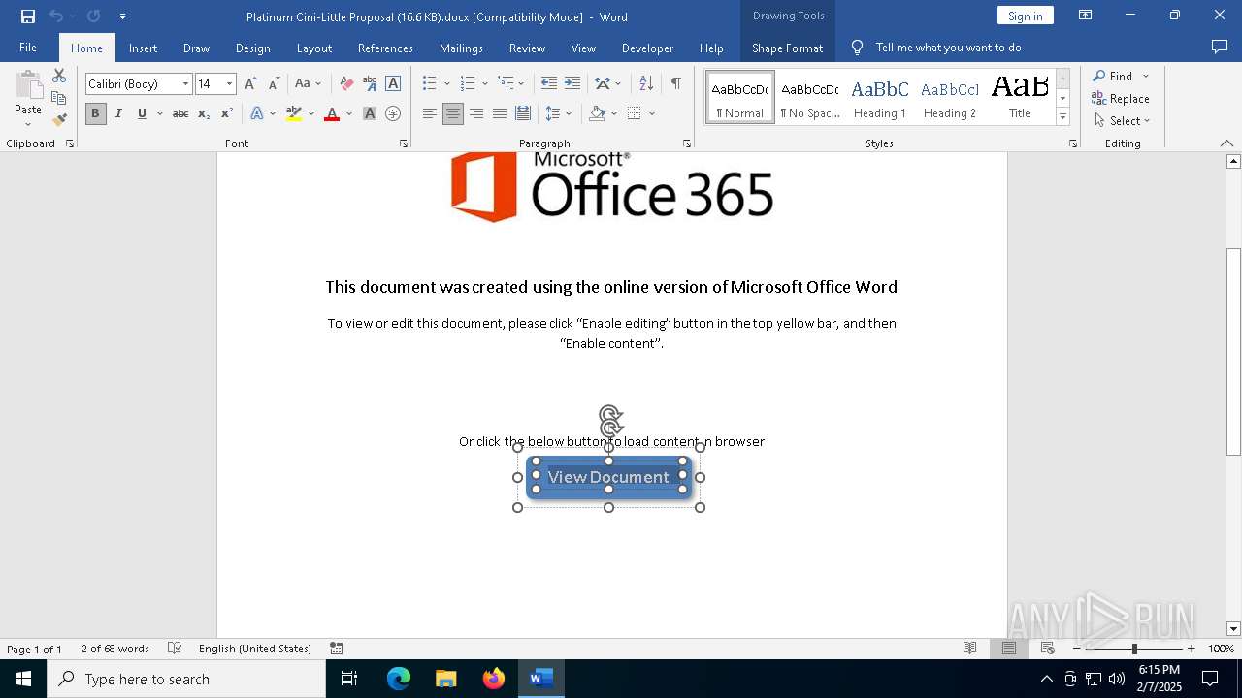Align text to the right
The height and width of the screenshot is (698, 1242).
(476, 113)
